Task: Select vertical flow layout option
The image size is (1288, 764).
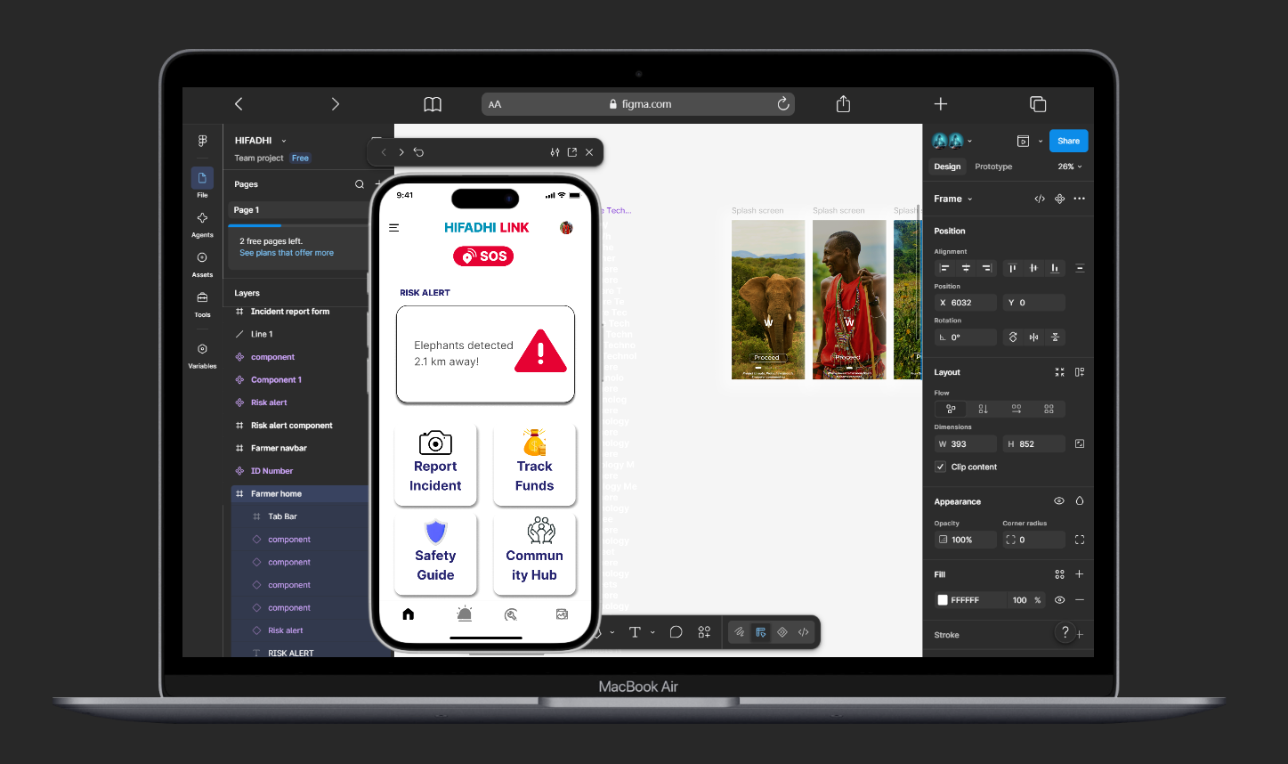Action: click(x=984, y=409)
